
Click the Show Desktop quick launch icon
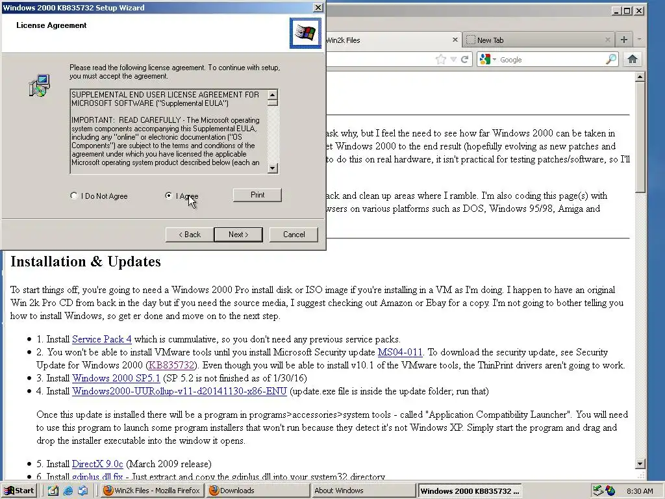[53, 491]
